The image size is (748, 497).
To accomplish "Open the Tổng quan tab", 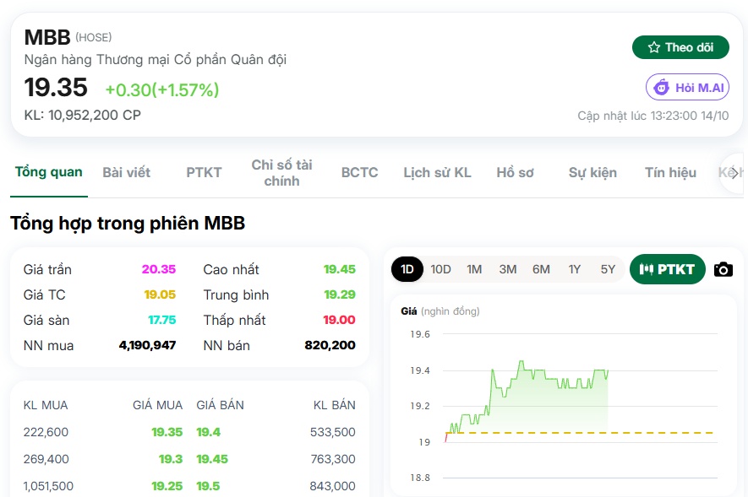I will pyautogui.click(x=49, y=172).
